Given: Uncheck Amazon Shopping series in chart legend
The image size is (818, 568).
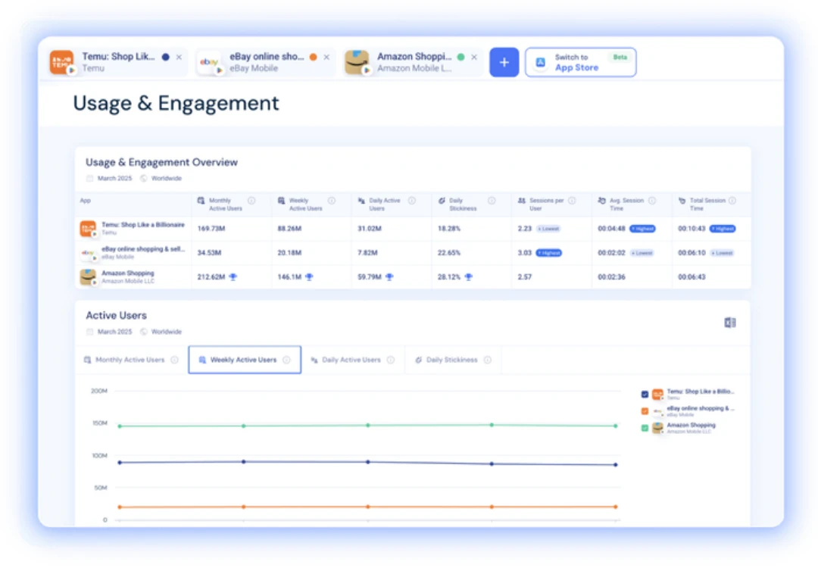Looking at the screenshot, I should (x=645, y=428).
